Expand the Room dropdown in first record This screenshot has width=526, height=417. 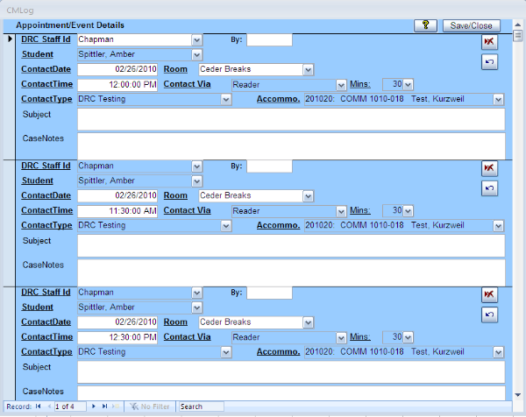pos(308,70)
